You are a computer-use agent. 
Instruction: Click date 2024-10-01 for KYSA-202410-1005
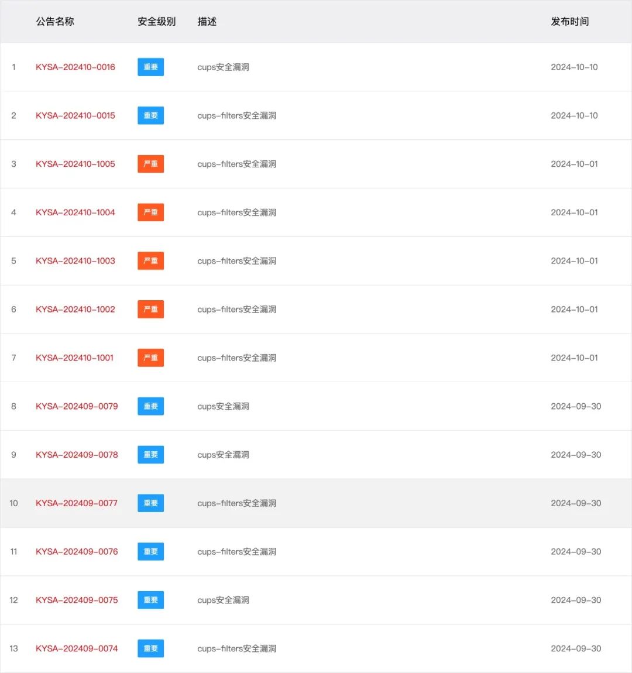[574, 164]
